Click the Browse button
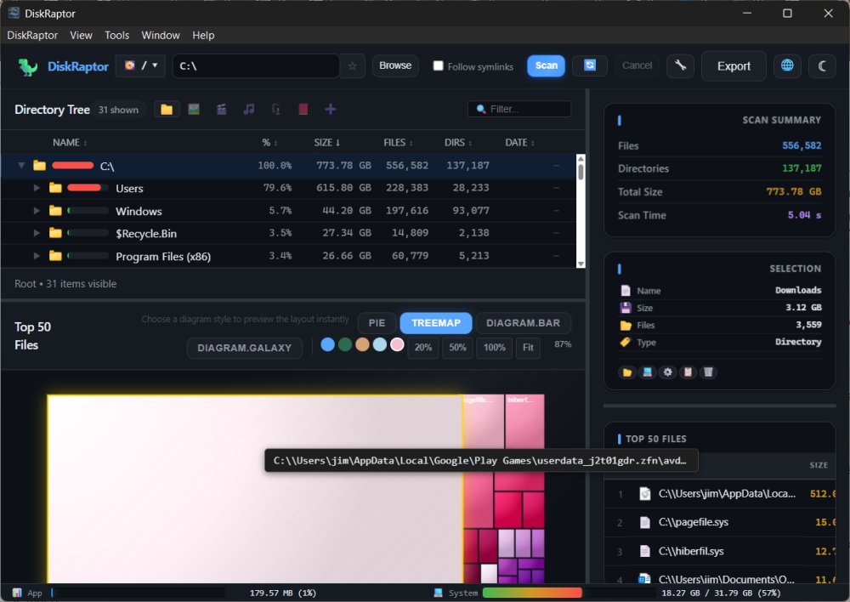Image resolution: width=850 pixels, height=602 pixels. pyautogui.click(x=395, y=65)
